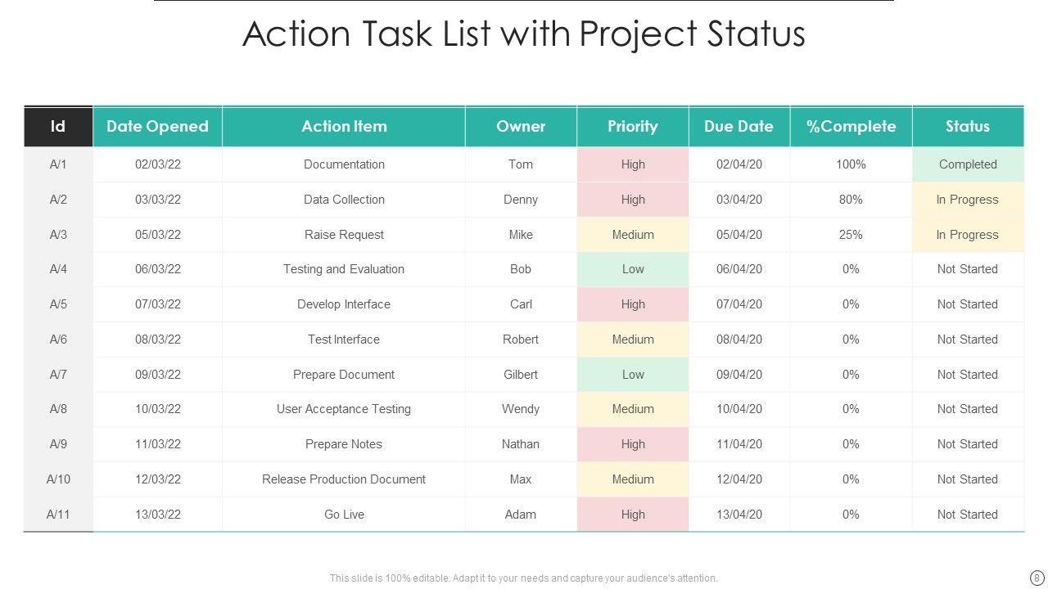Click the %Complete column header
Screen dimensions: 1048x589
click(851, 127)
